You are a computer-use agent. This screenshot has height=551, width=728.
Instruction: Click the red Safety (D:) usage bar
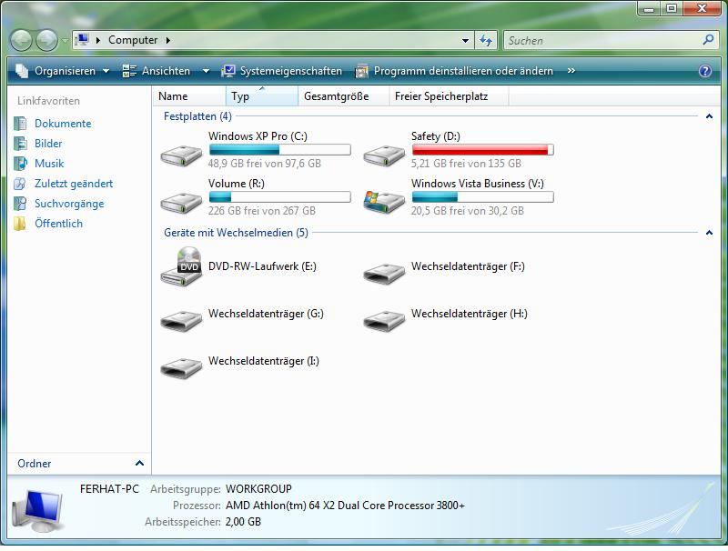pyautogui.click(x=483, y=149)
